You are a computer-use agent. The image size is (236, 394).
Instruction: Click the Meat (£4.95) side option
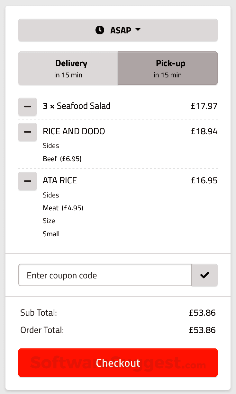(63, 208)
